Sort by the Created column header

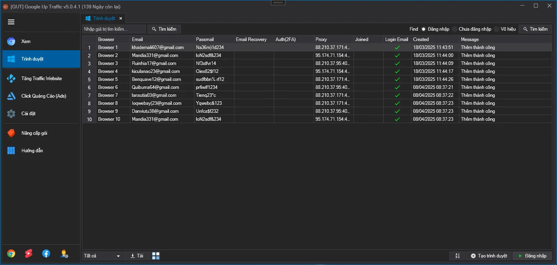pos(435,39)
